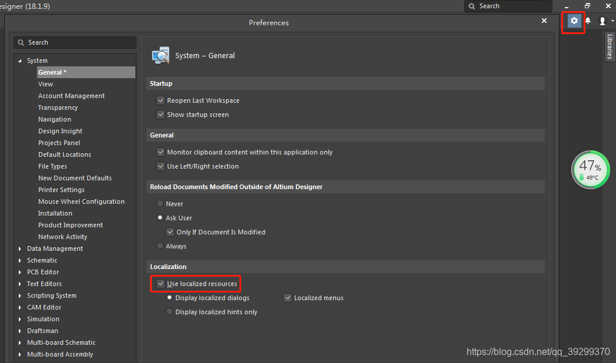Close the Preferences dialog
The height and width of the screenshot is (363, 616).
[x=544, y=21]
